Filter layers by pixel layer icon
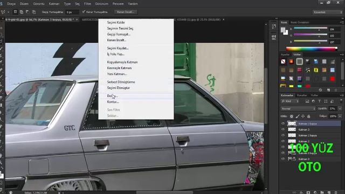 pos(307,101)
